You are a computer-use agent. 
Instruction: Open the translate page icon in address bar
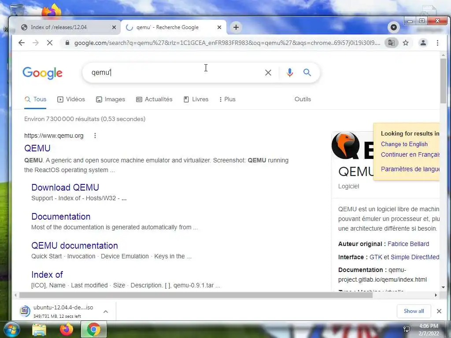click(x=392, y=43)
